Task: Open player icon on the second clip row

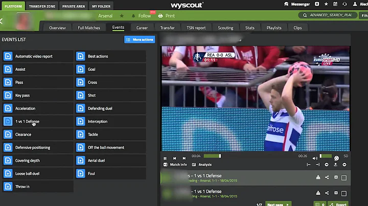Action: coord(318,193)
